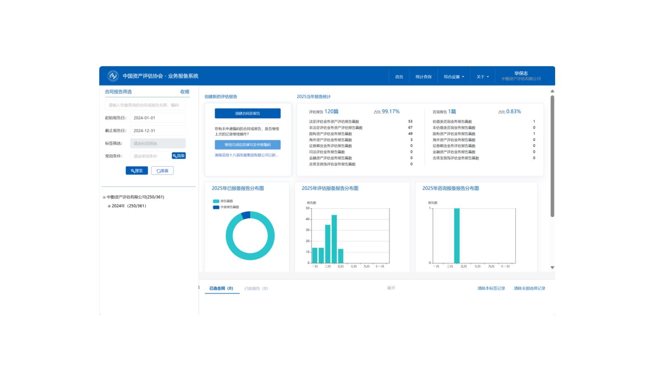The width and height of the screenshot is (655, 381).
Task: Open the 综合设置 dropdown menu
Action: coord(454,77)
